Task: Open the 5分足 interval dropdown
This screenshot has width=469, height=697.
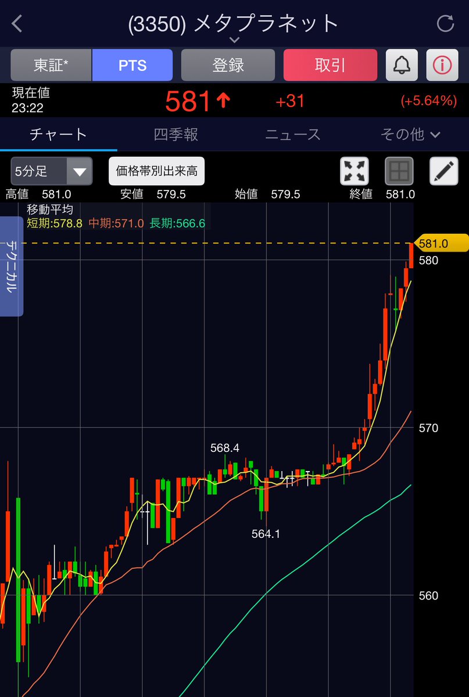Action: 51,171
